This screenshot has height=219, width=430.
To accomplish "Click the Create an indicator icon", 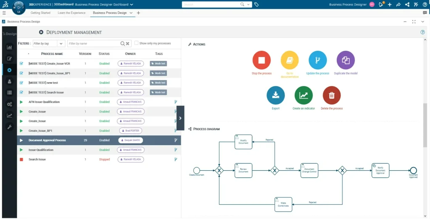I will coord(304,95).
